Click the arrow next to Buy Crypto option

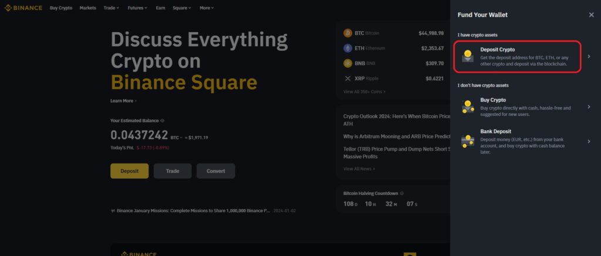[589, 107]
